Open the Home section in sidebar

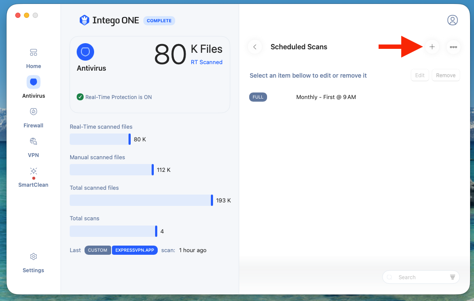click(33, 58)
